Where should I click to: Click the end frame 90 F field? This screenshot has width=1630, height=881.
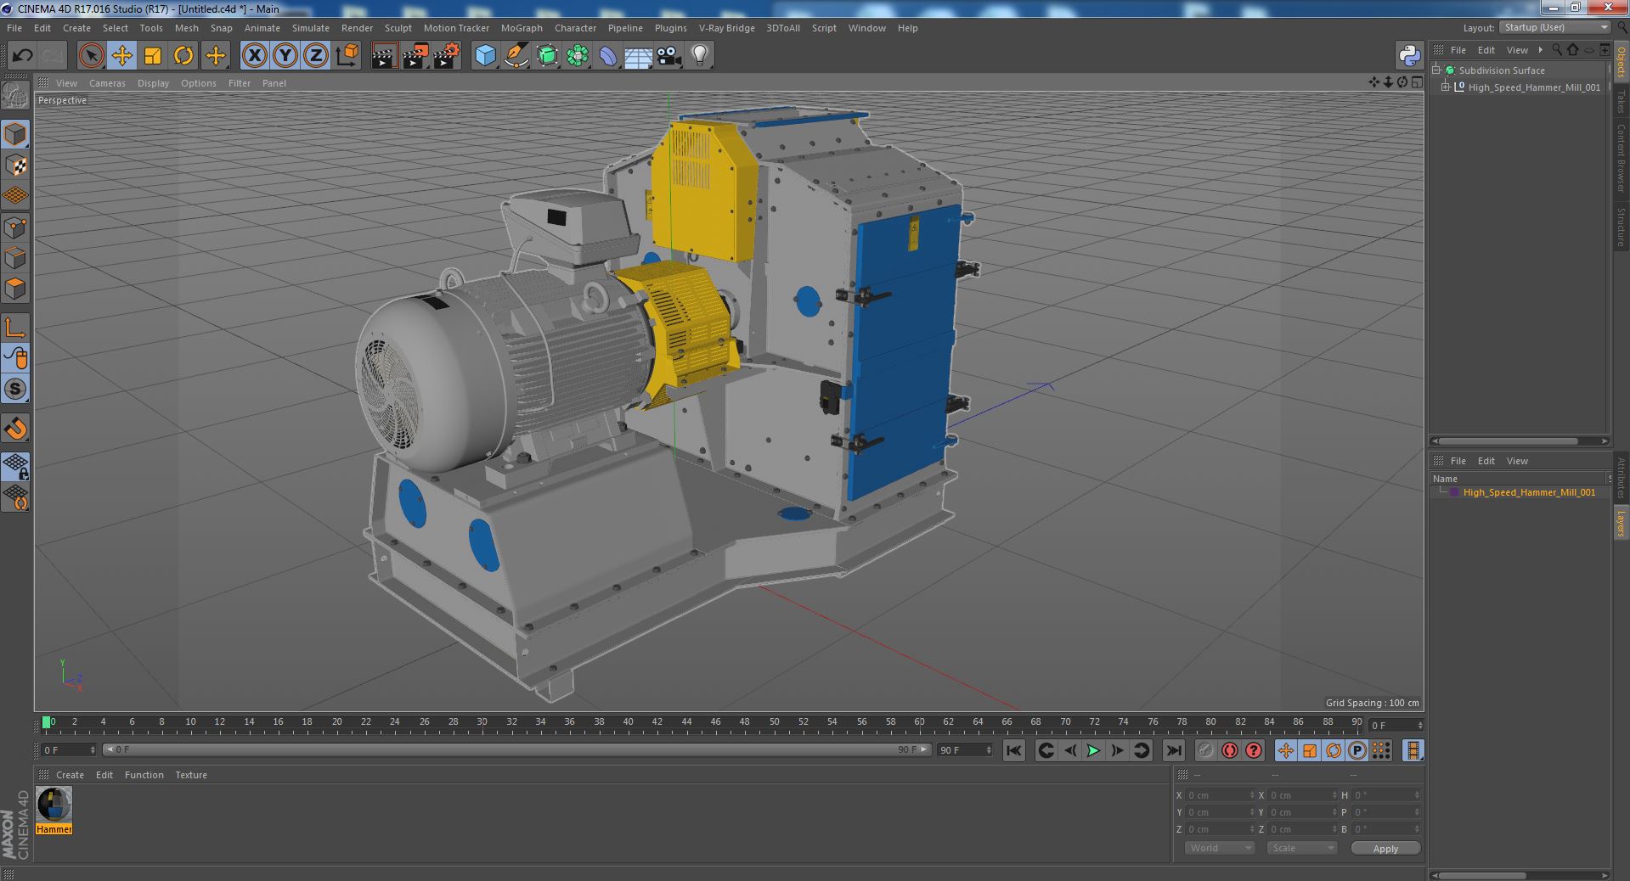pyautogui.click(x=964, y=749)
